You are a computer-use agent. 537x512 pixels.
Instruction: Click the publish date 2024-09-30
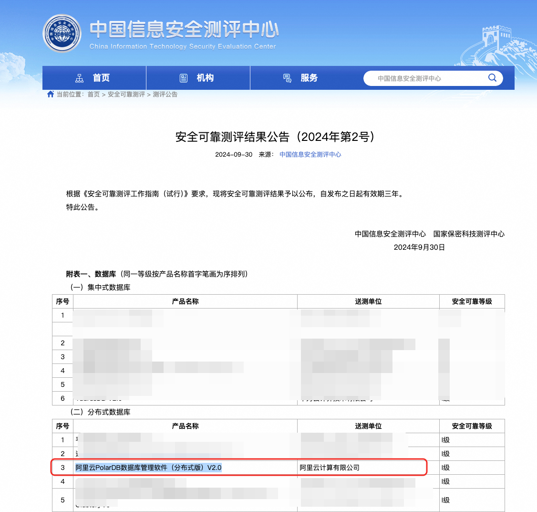tap(234, 155)
